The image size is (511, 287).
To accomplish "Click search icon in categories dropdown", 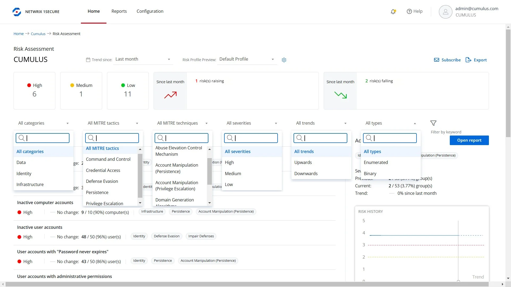I will point(22,138).
